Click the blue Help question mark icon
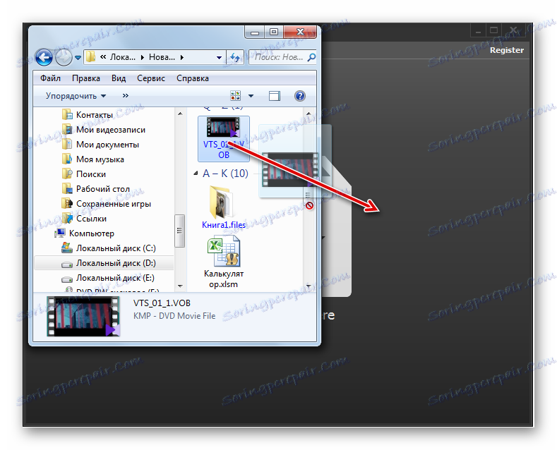Image resolution: width=557 pixels, height=450 pixels. [x=300, y=96]
